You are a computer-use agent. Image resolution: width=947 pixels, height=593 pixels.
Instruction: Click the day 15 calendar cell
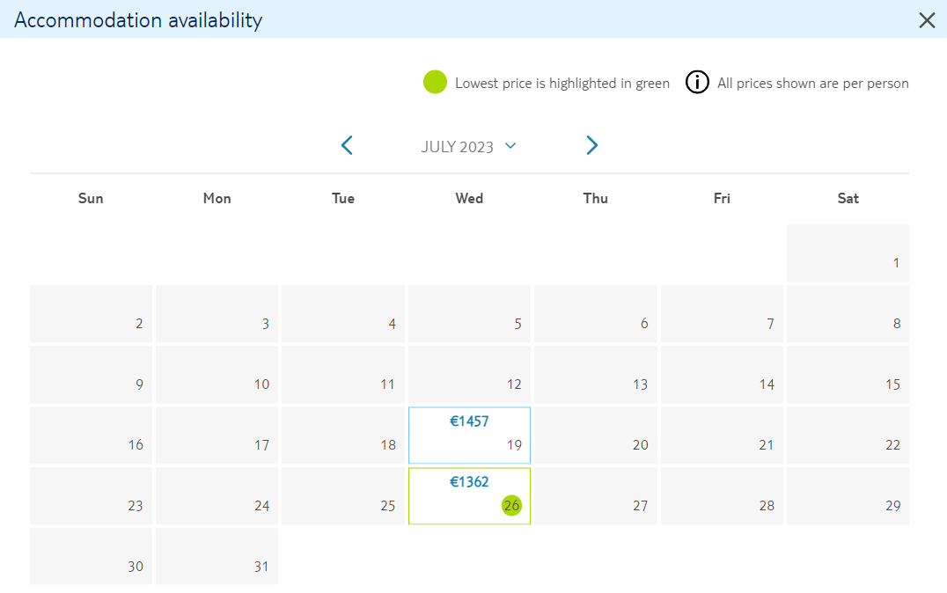pos(848,375)
